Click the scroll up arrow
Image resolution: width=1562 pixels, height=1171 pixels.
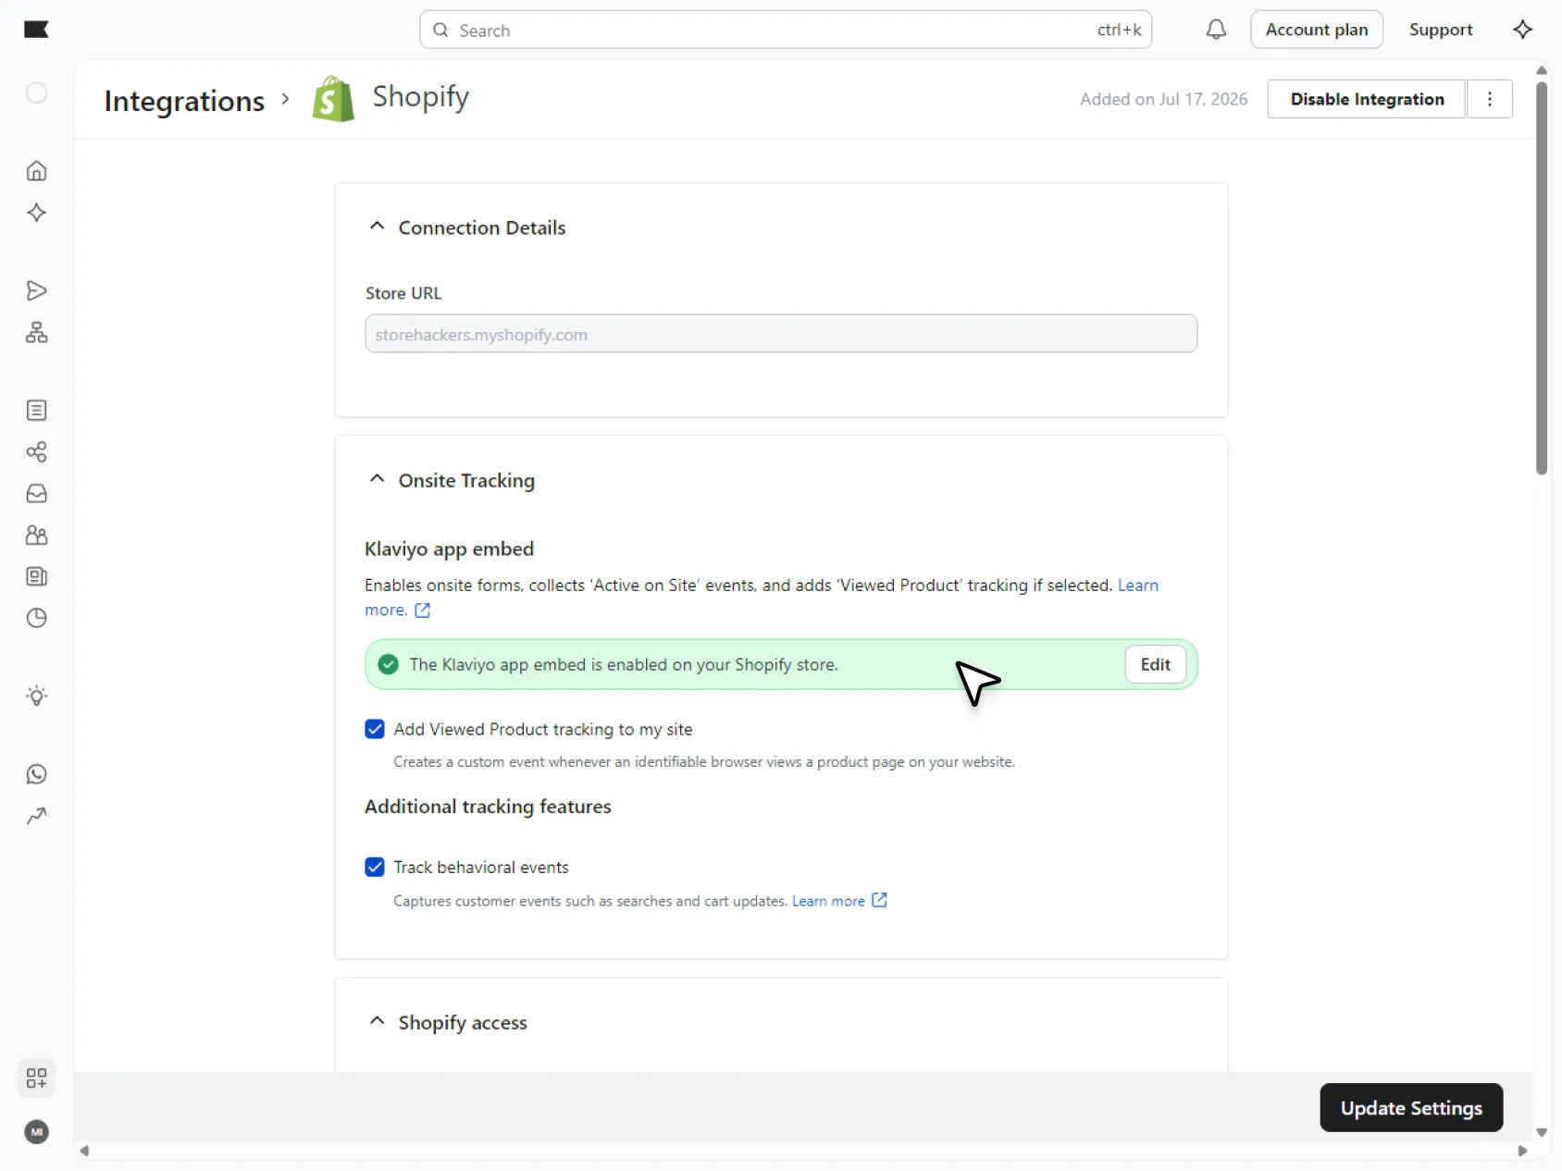pyautogui.click(x=1542, y=70)
